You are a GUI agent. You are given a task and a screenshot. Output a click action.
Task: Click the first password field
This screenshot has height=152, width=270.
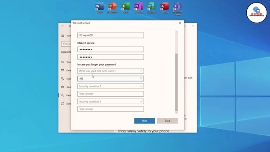point(111,49)
